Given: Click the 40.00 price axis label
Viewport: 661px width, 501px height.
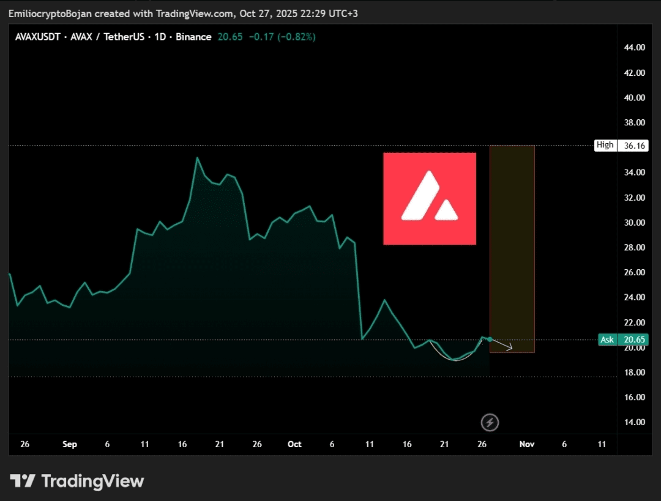Looking at the screenshot, I should pos(635,98).
